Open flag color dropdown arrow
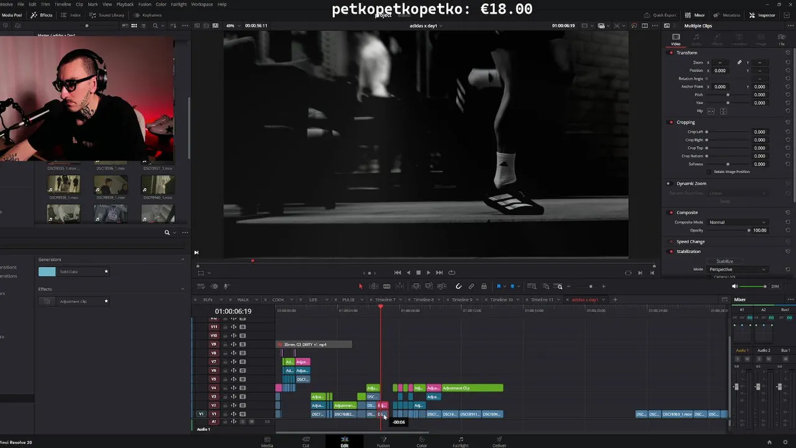The height and width of the screenshot is (448, 796). point(504,286)
